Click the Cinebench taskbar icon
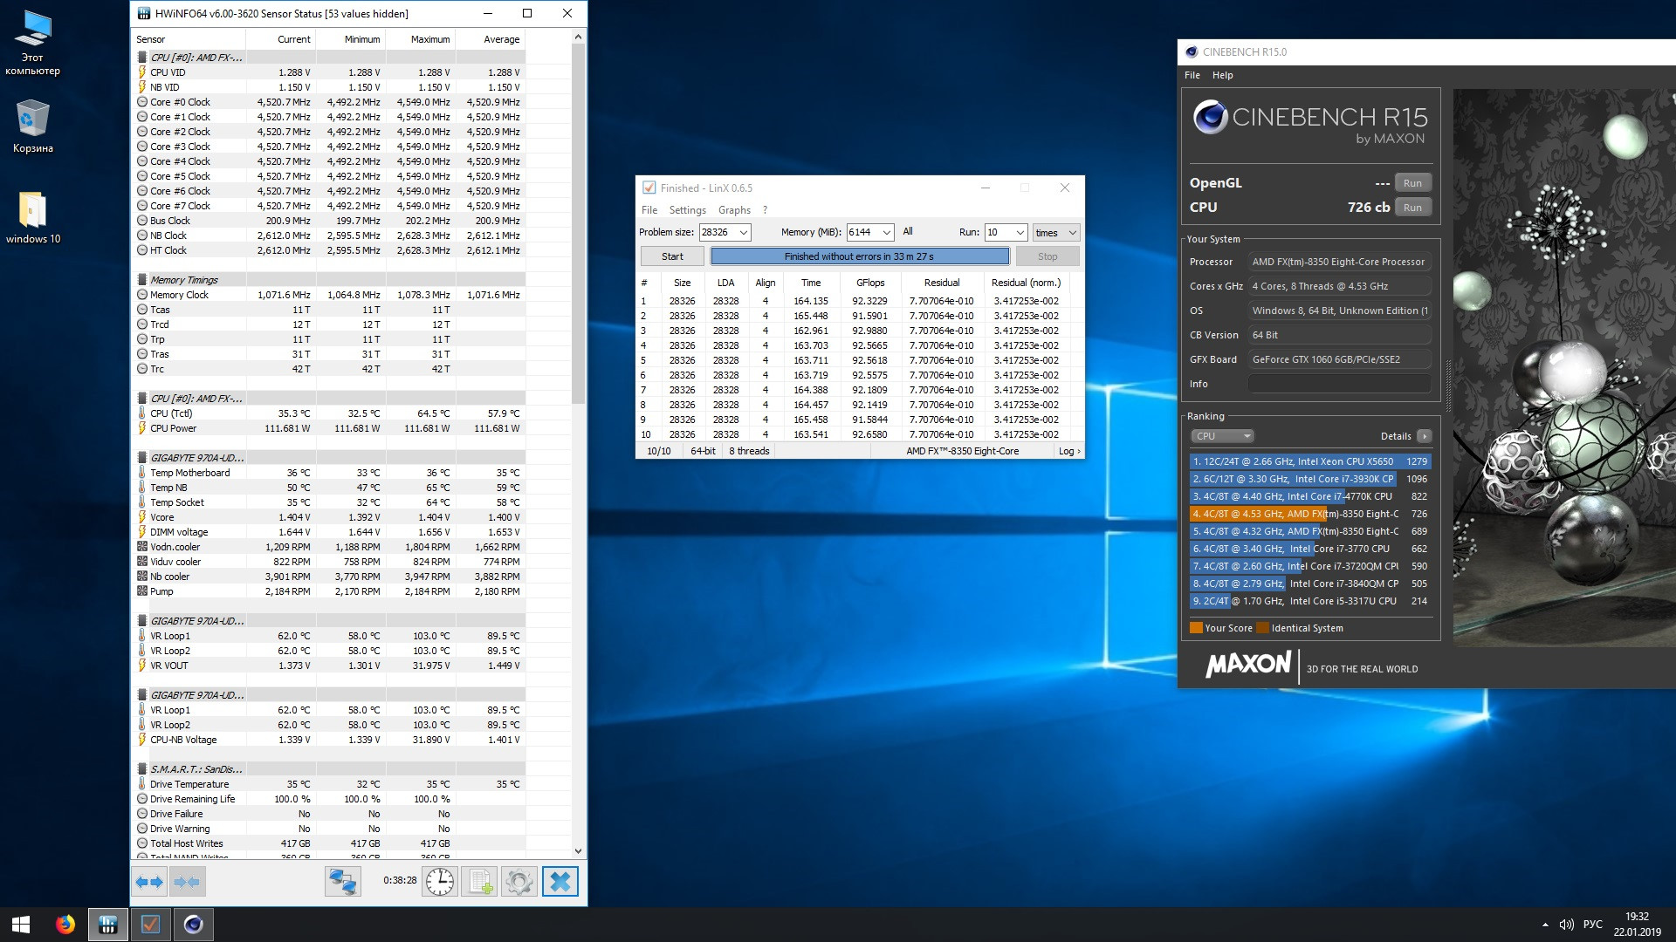Screen dimensions: 1676x942 click(193, 925)
